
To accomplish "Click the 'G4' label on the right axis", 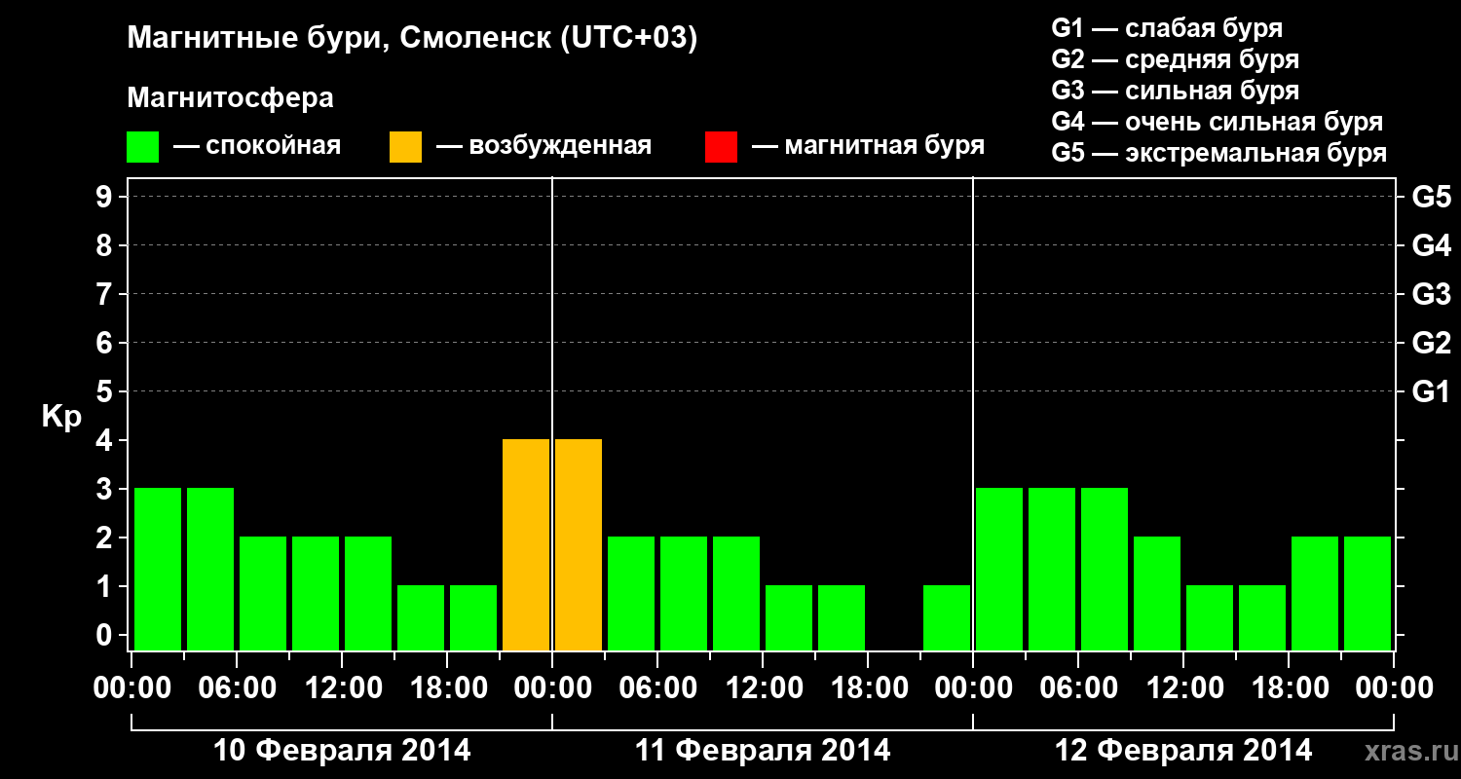I will [x=1431, y=245].
